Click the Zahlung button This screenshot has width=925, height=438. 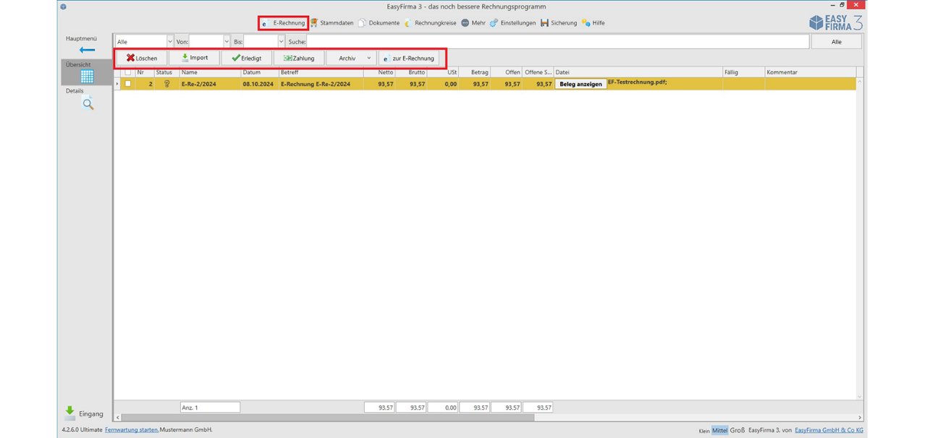(299, 58)
